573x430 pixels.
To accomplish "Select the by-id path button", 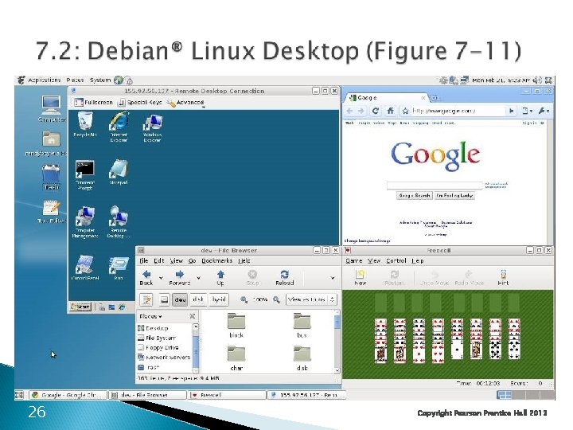I will click(219, 300).
